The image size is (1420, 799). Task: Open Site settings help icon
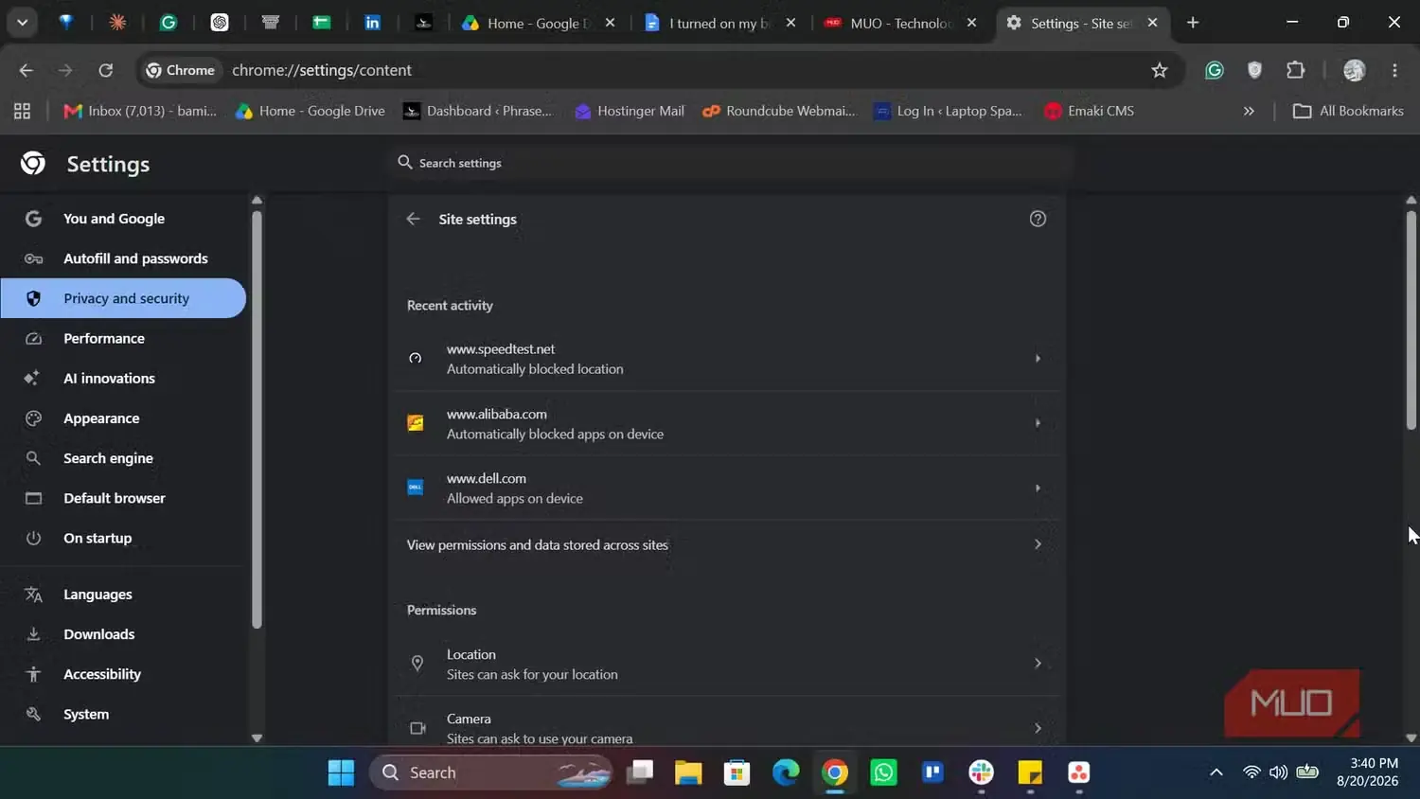tap(1038, 219)
